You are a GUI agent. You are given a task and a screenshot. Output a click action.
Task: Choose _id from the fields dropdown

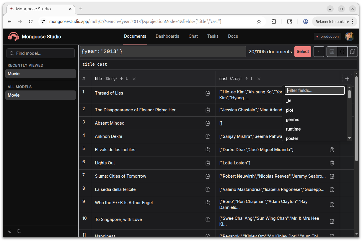click(x=315, y=101)
